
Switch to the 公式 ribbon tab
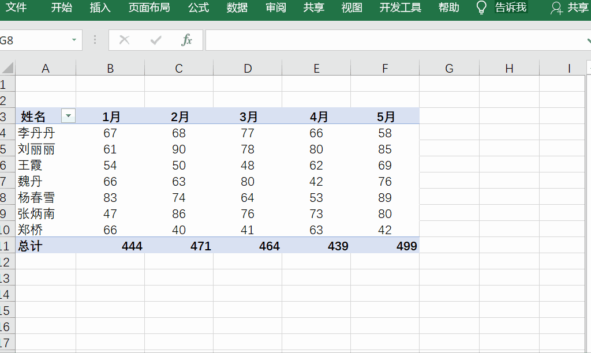198,8
